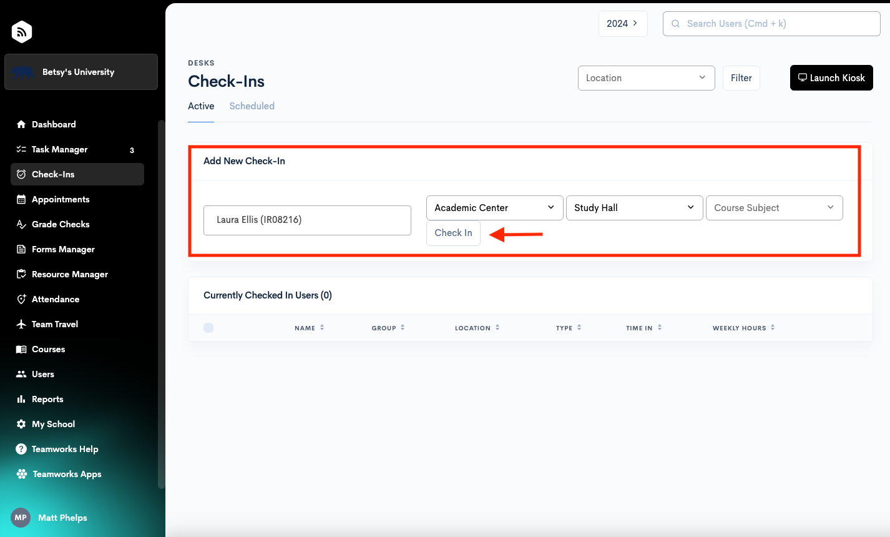The image size is (890, 537).
Task: Open Courses book icon in sidebar
Action: pyautogui.click(x=21, y=349)
